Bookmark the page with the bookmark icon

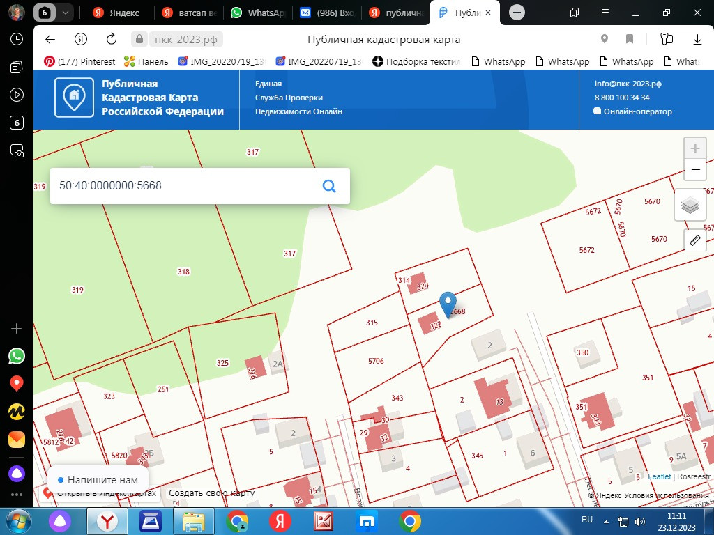tap(630, 39)
